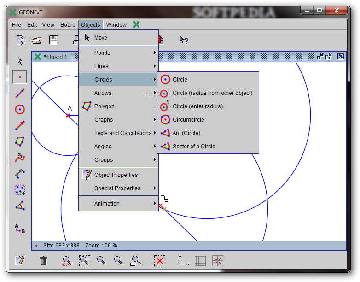Expand the Graphs submenu
The height and width of the screenshot is (282, 360).
[118, 119]
